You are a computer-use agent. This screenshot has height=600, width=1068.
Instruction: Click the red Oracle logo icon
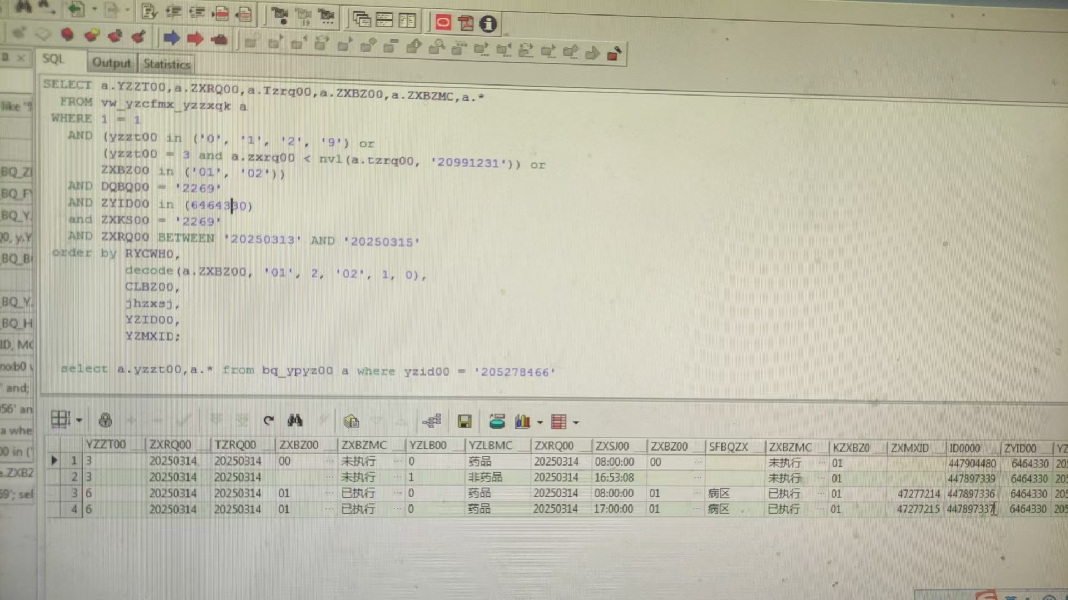[443, 23]
